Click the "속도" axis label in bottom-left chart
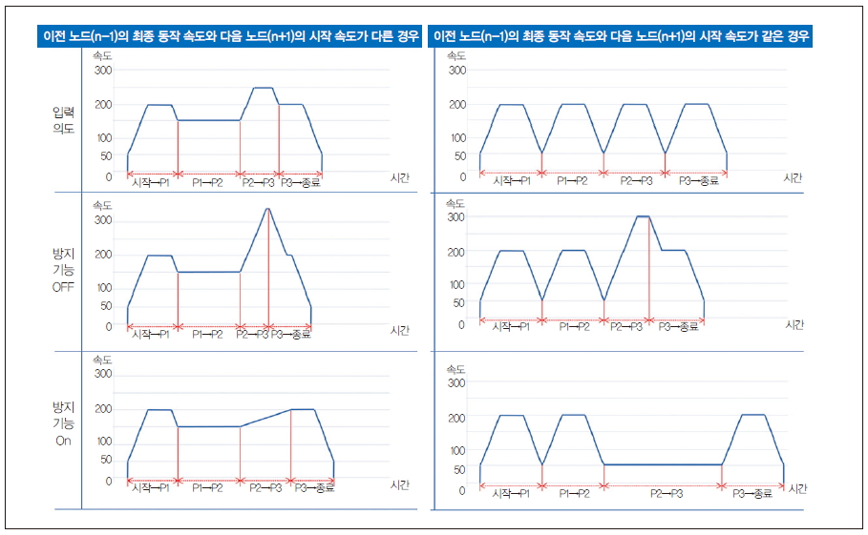This screenshot has width=868, height=535. pyautogui.click(x=102, y=360)
